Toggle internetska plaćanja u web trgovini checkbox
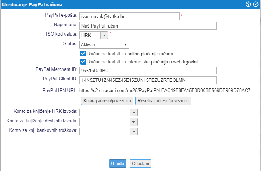 coord(83,62)
